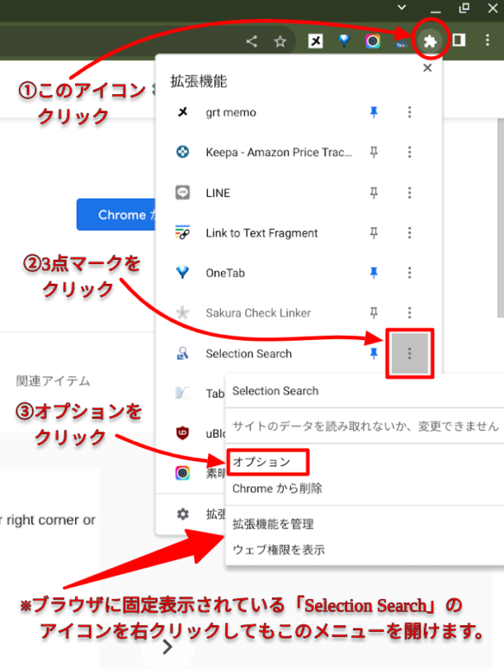Click the page's vertical scrollbar
Viewport: 504px width, 669px height.
click(x=501, y=219)
